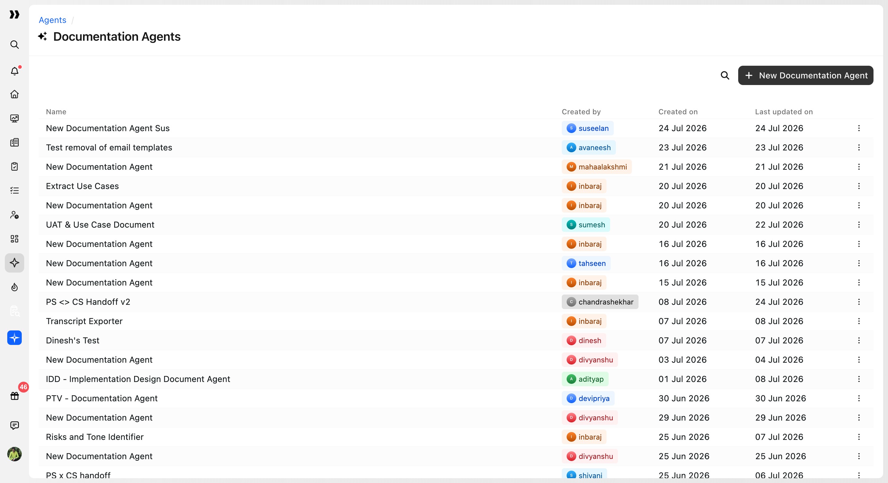Screen dimensions: 888x483
Task: Open options menu for PS <> CS Handoff v2
Action: coord(859,302)
